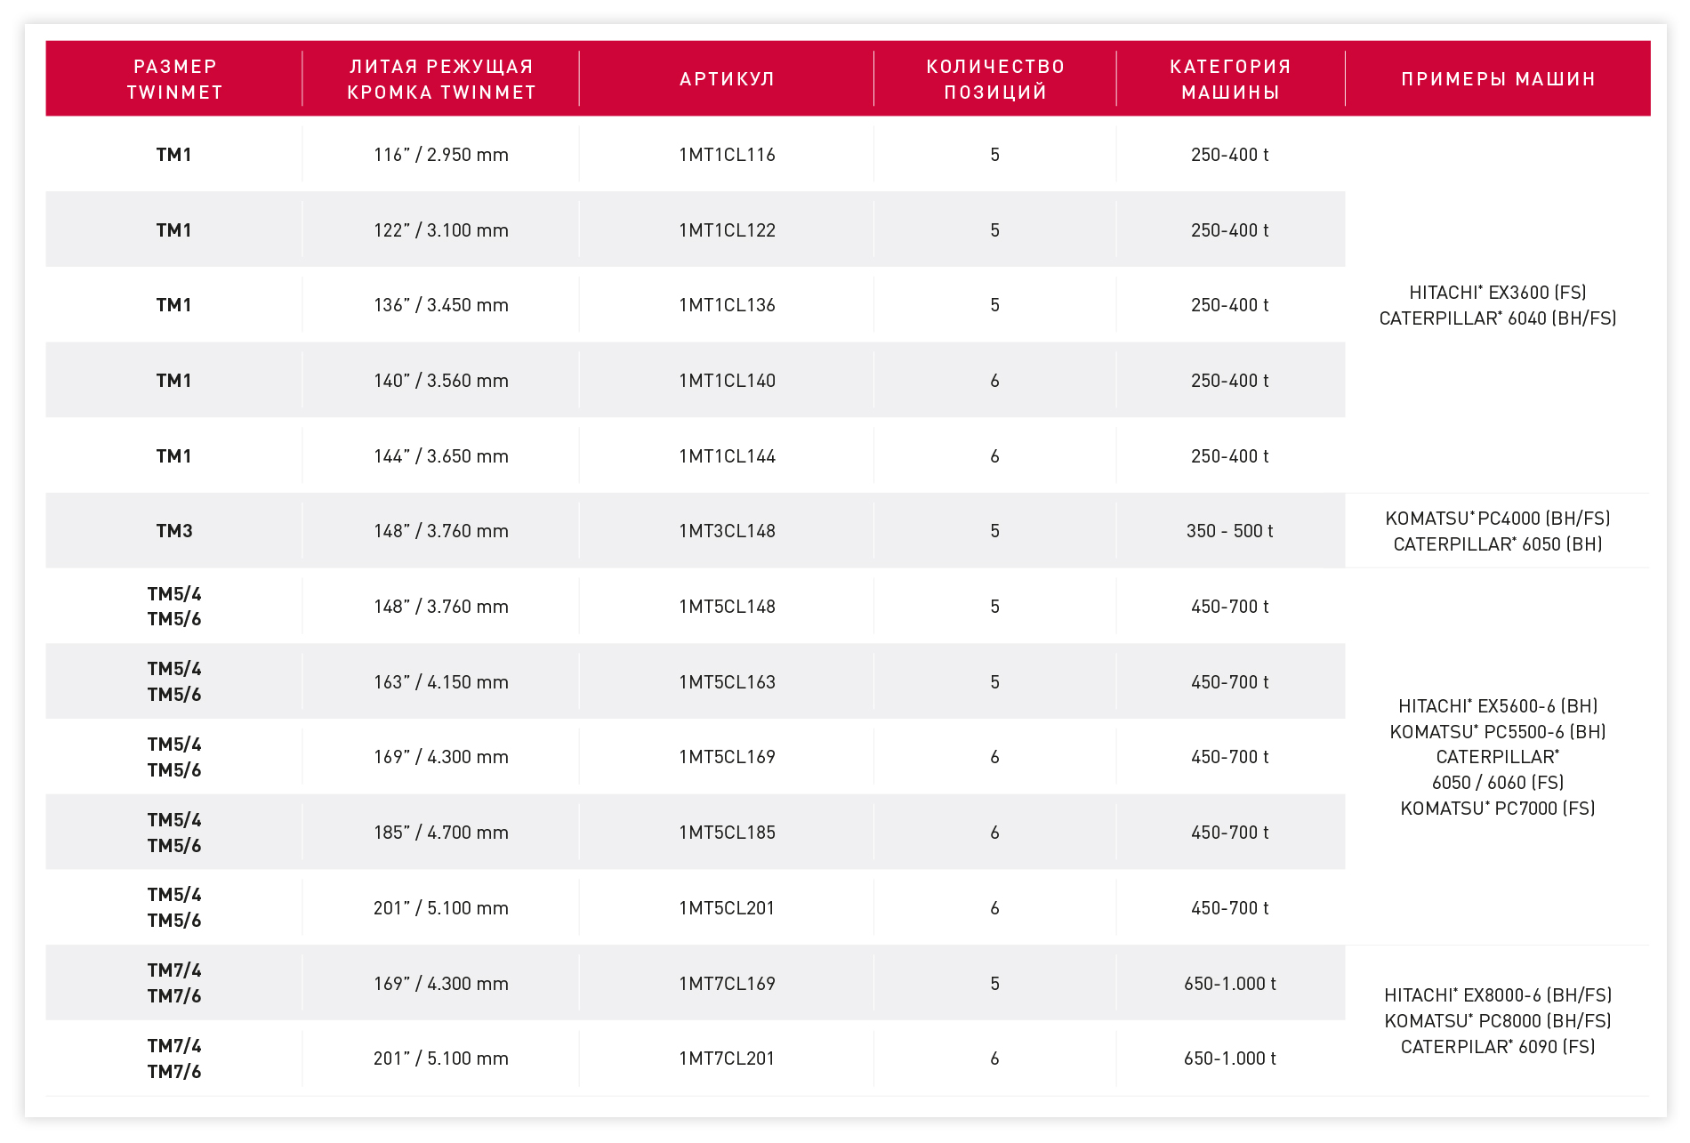Screen dimensions: 1690x1143
Task: Select article cell 1MT1CL140
Action: tap(727, 381)
